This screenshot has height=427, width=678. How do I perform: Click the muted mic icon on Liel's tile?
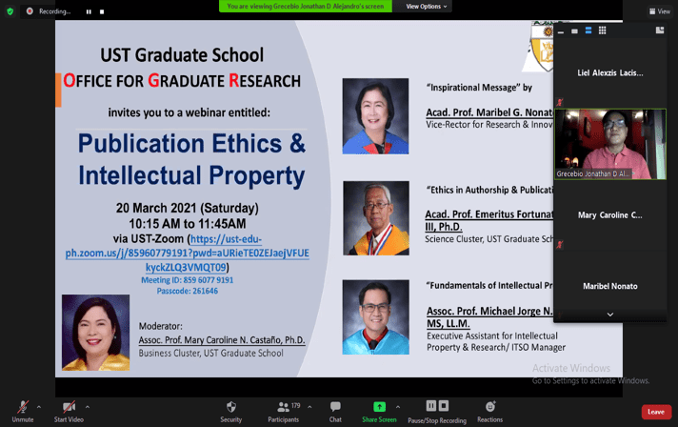560,103
